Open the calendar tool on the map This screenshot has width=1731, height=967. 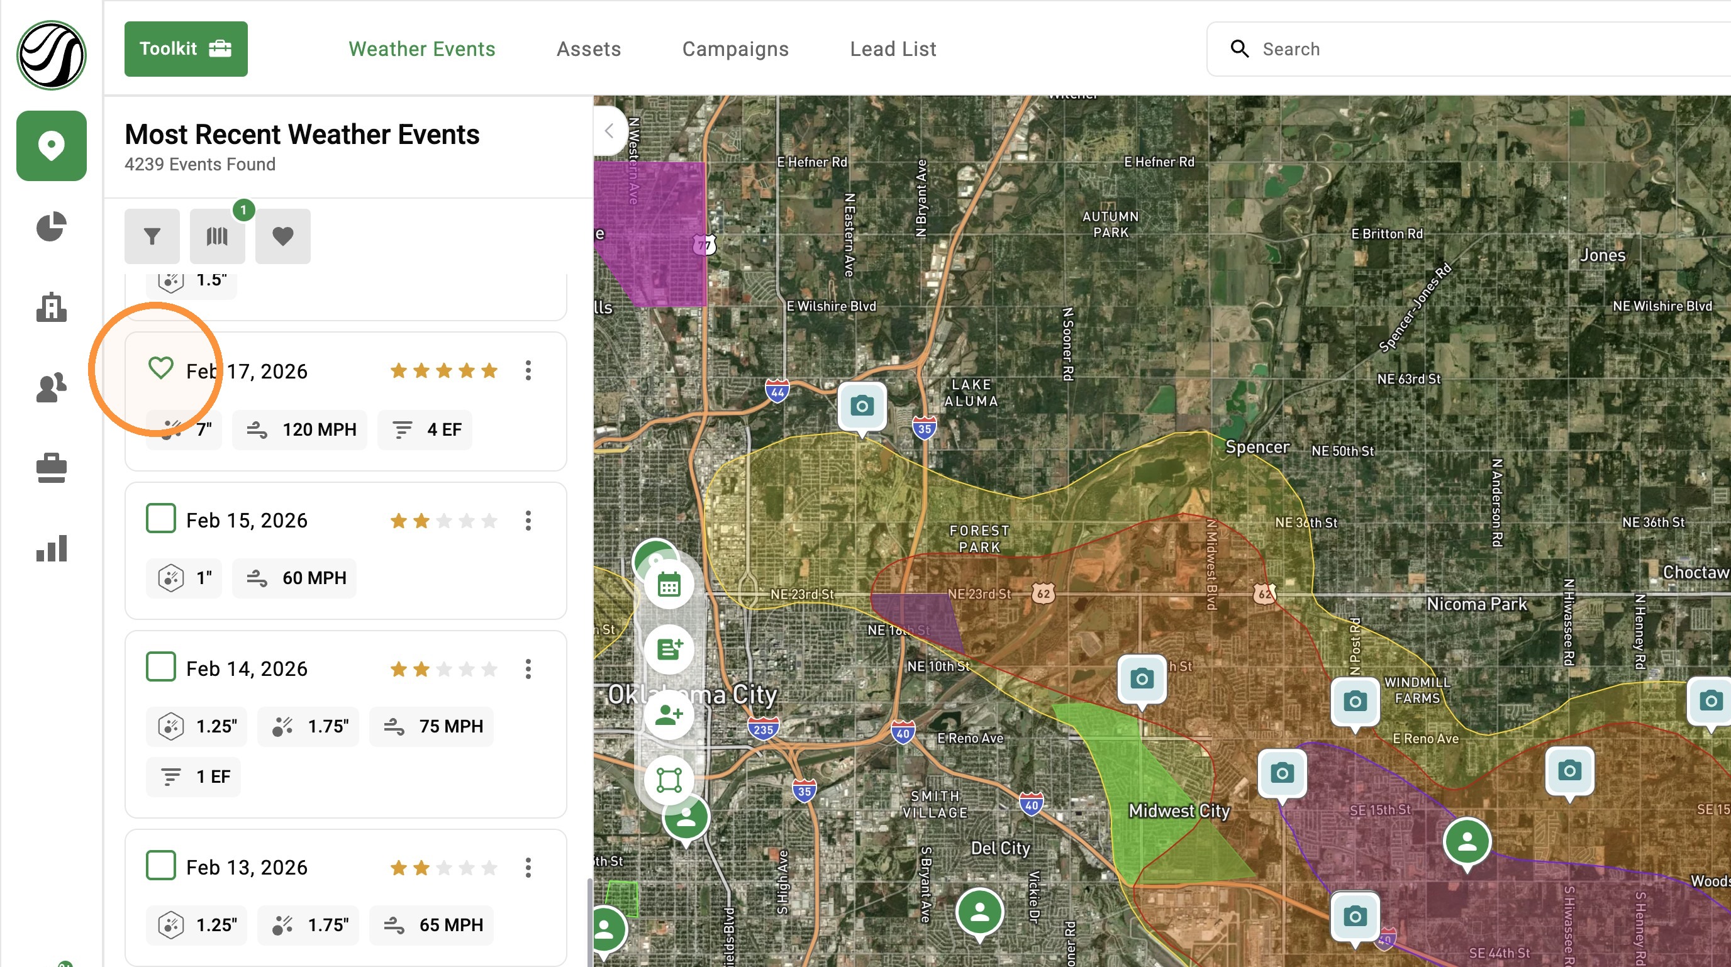pyautogui.click(x=669, y=585)
